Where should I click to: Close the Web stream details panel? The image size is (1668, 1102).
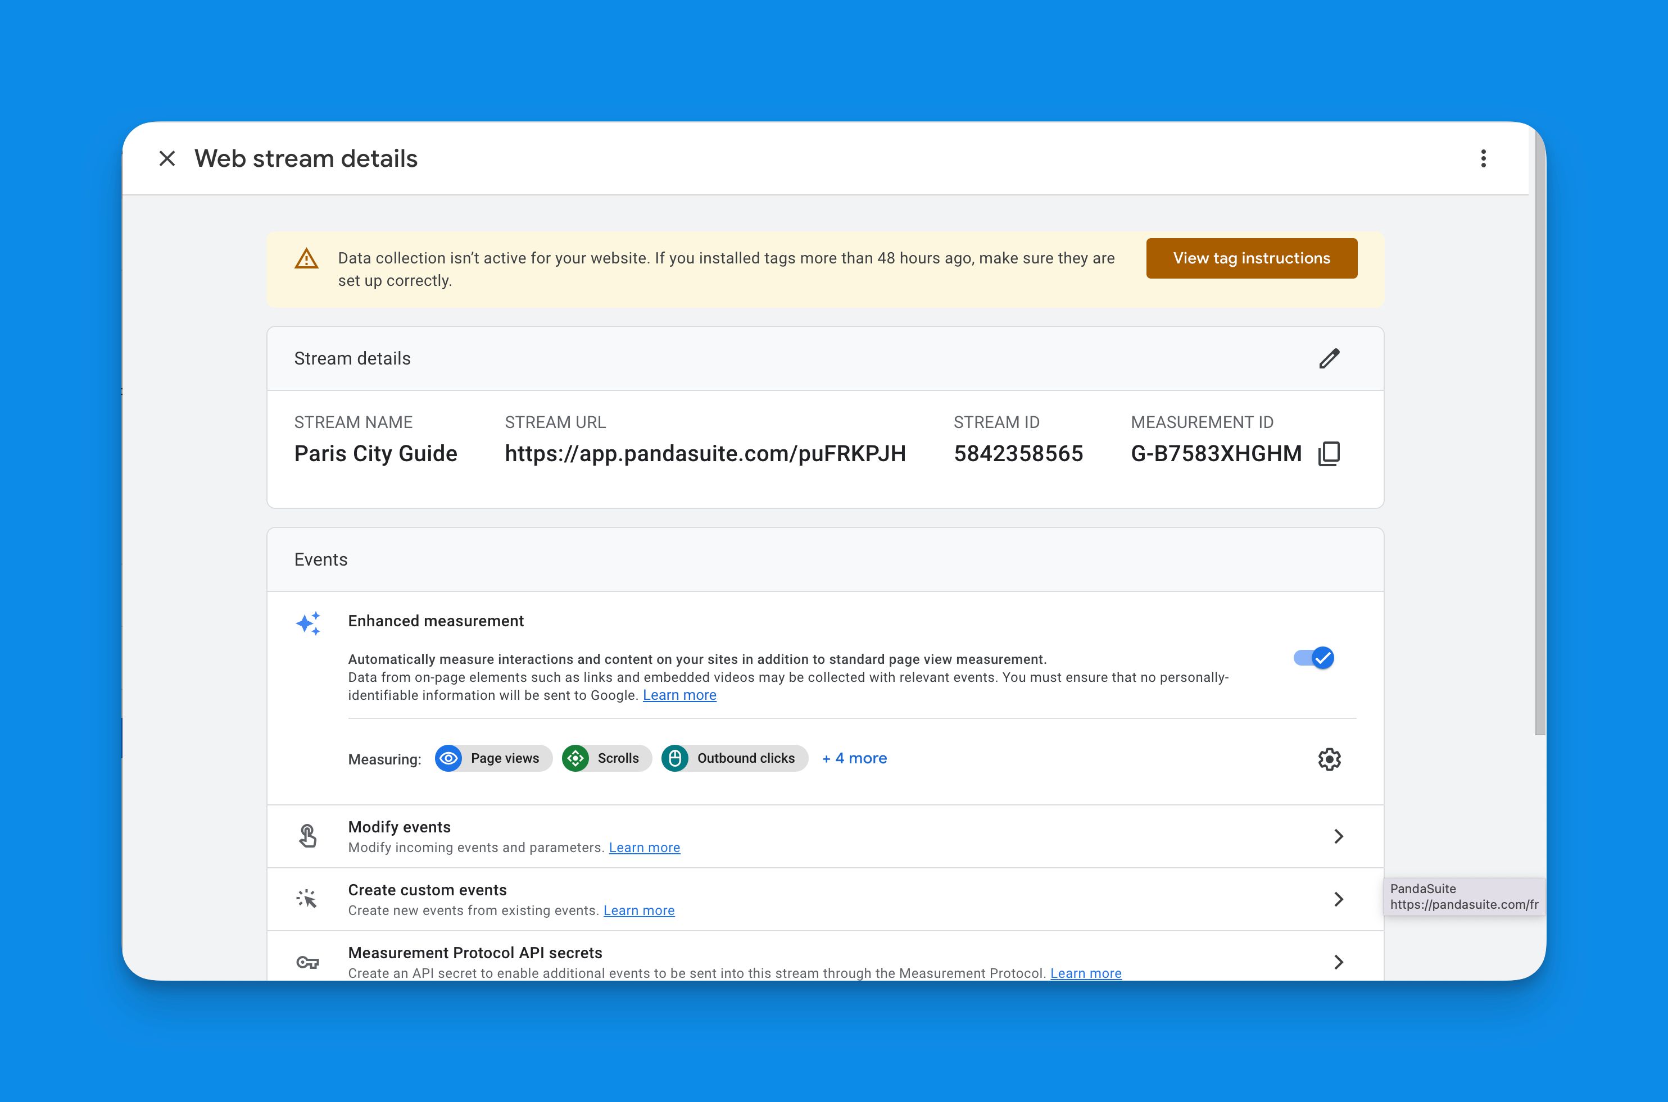tap(167, 158)
